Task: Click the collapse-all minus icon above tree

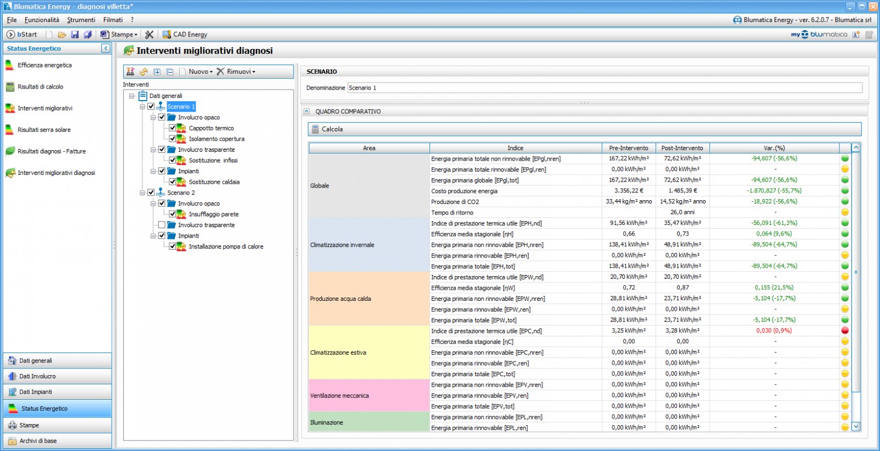Action: (170, 72)
